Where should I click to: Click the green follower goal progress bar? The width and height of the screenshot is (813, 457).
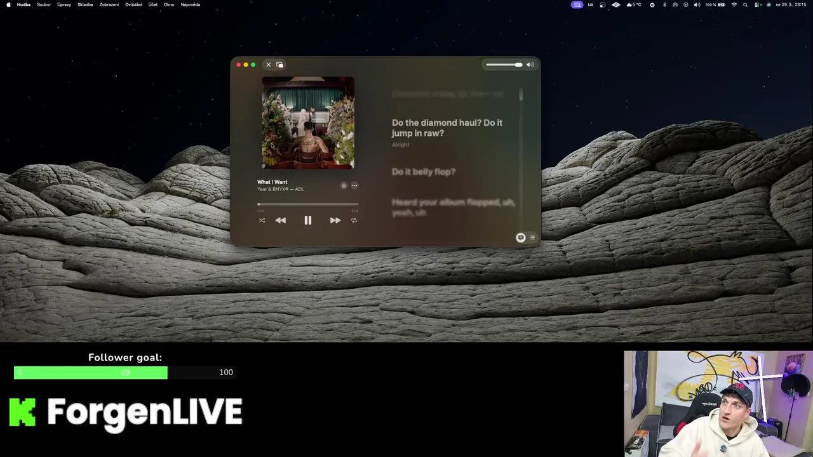point(91,373)
